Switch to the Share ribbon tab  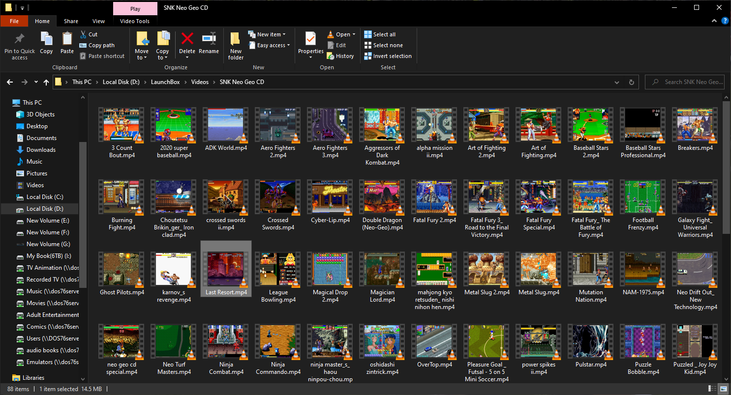click(x=71, y=21)
